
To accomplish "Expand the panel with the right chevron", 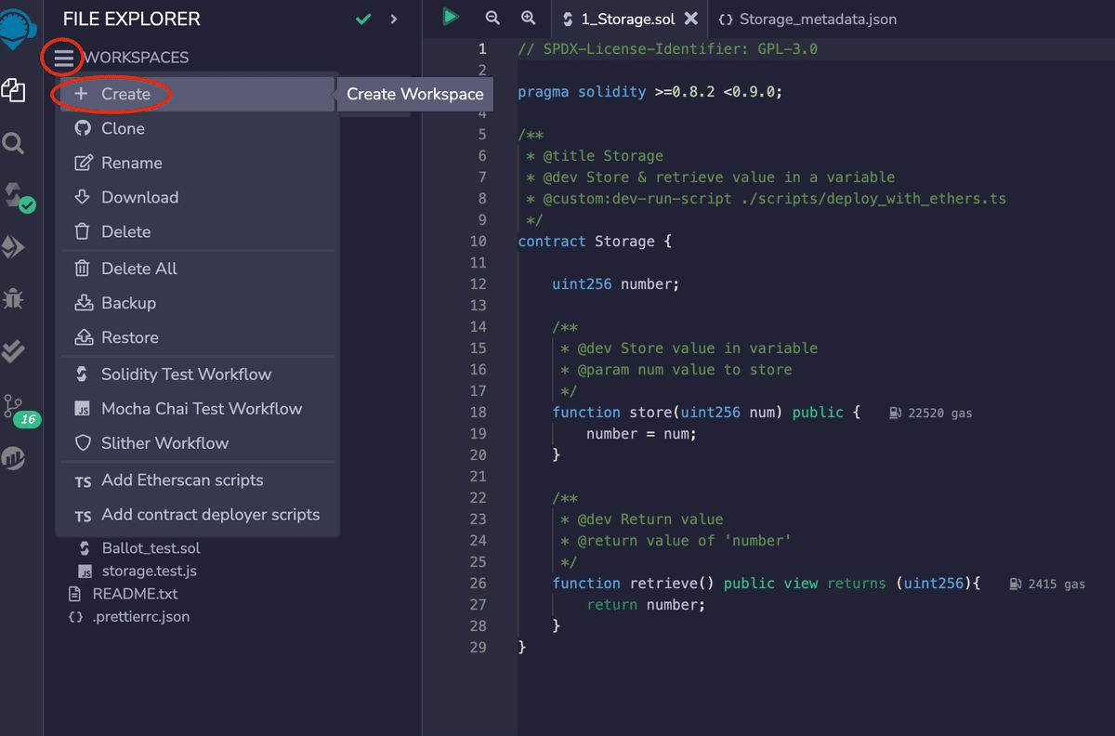I will [x=393, y=18].
